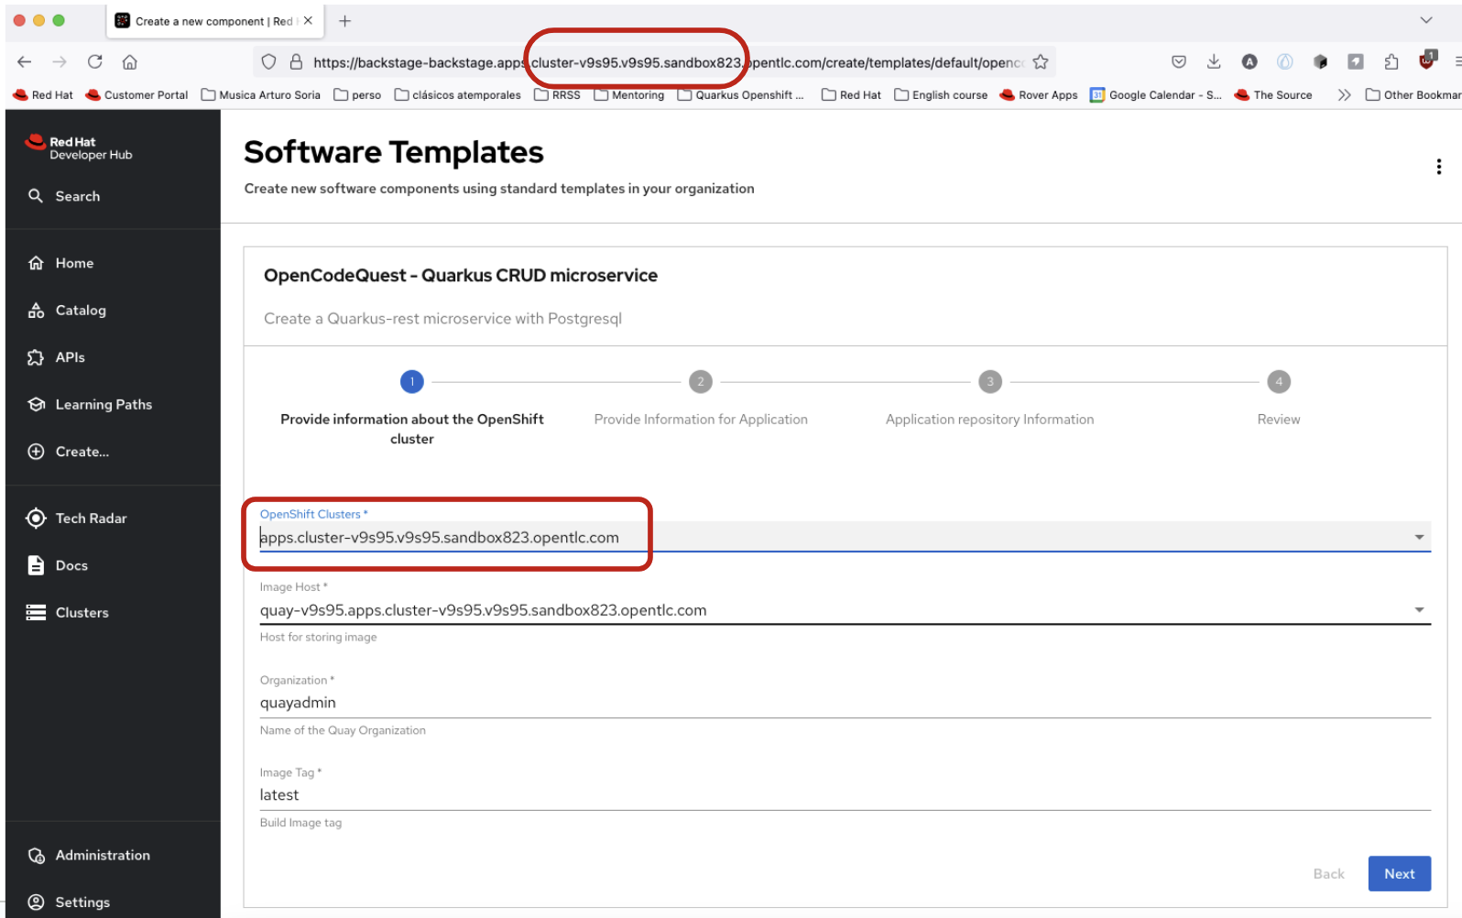Viewport: 1462px width, 918px height.
Task: Select step 2 Provide Information for Application
Action: (x=701, y=399)
